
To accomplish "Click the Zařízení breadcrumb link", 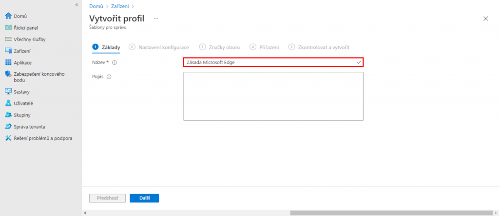I will click(120, 6).
